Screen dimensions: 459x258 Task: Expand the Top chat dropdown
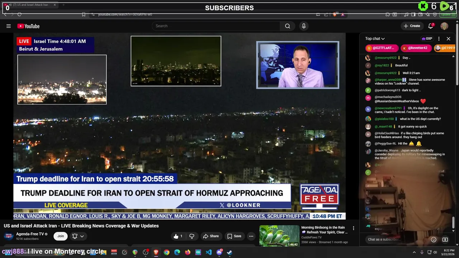coord(375,39)
